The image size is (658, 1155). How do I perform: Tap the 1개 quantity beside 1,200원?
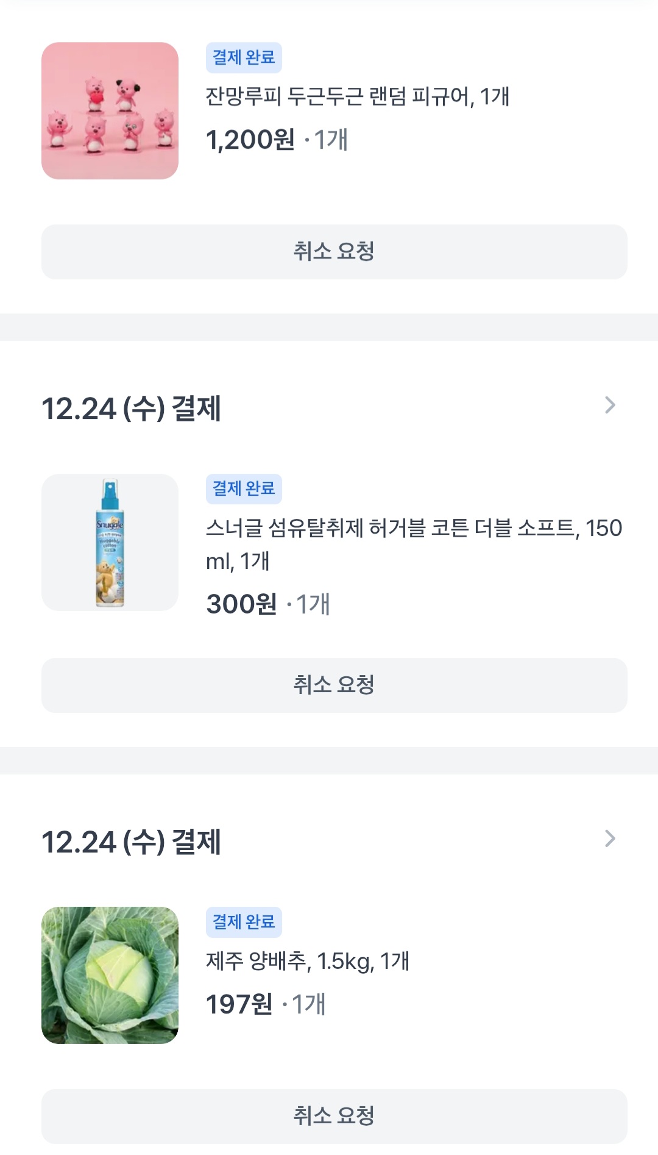click(x=331, y=140)
